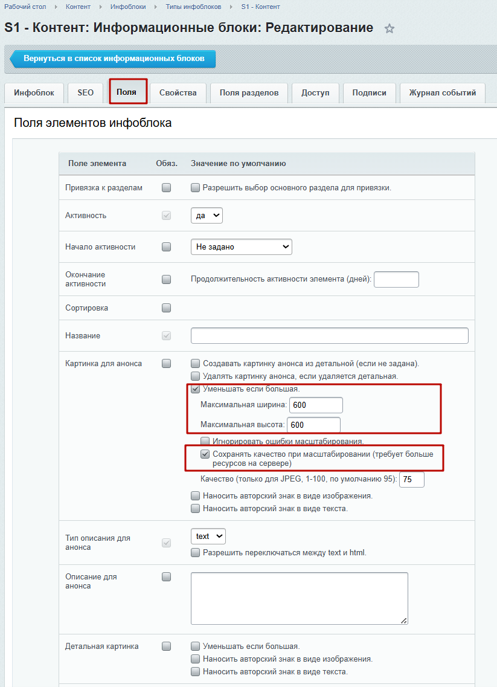
Task: Click the Свойства tab
Action: click(178, 93)
